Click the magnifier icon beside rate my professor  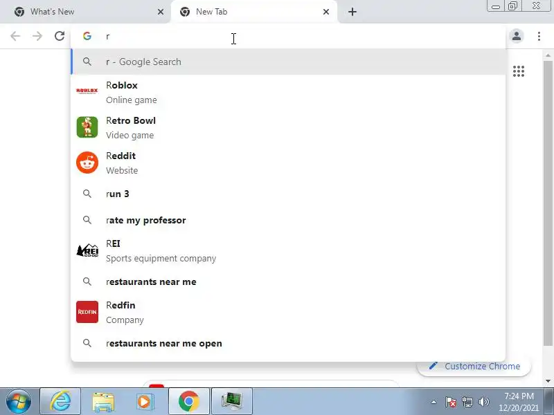pyautogui.click(x=87, y=220)
